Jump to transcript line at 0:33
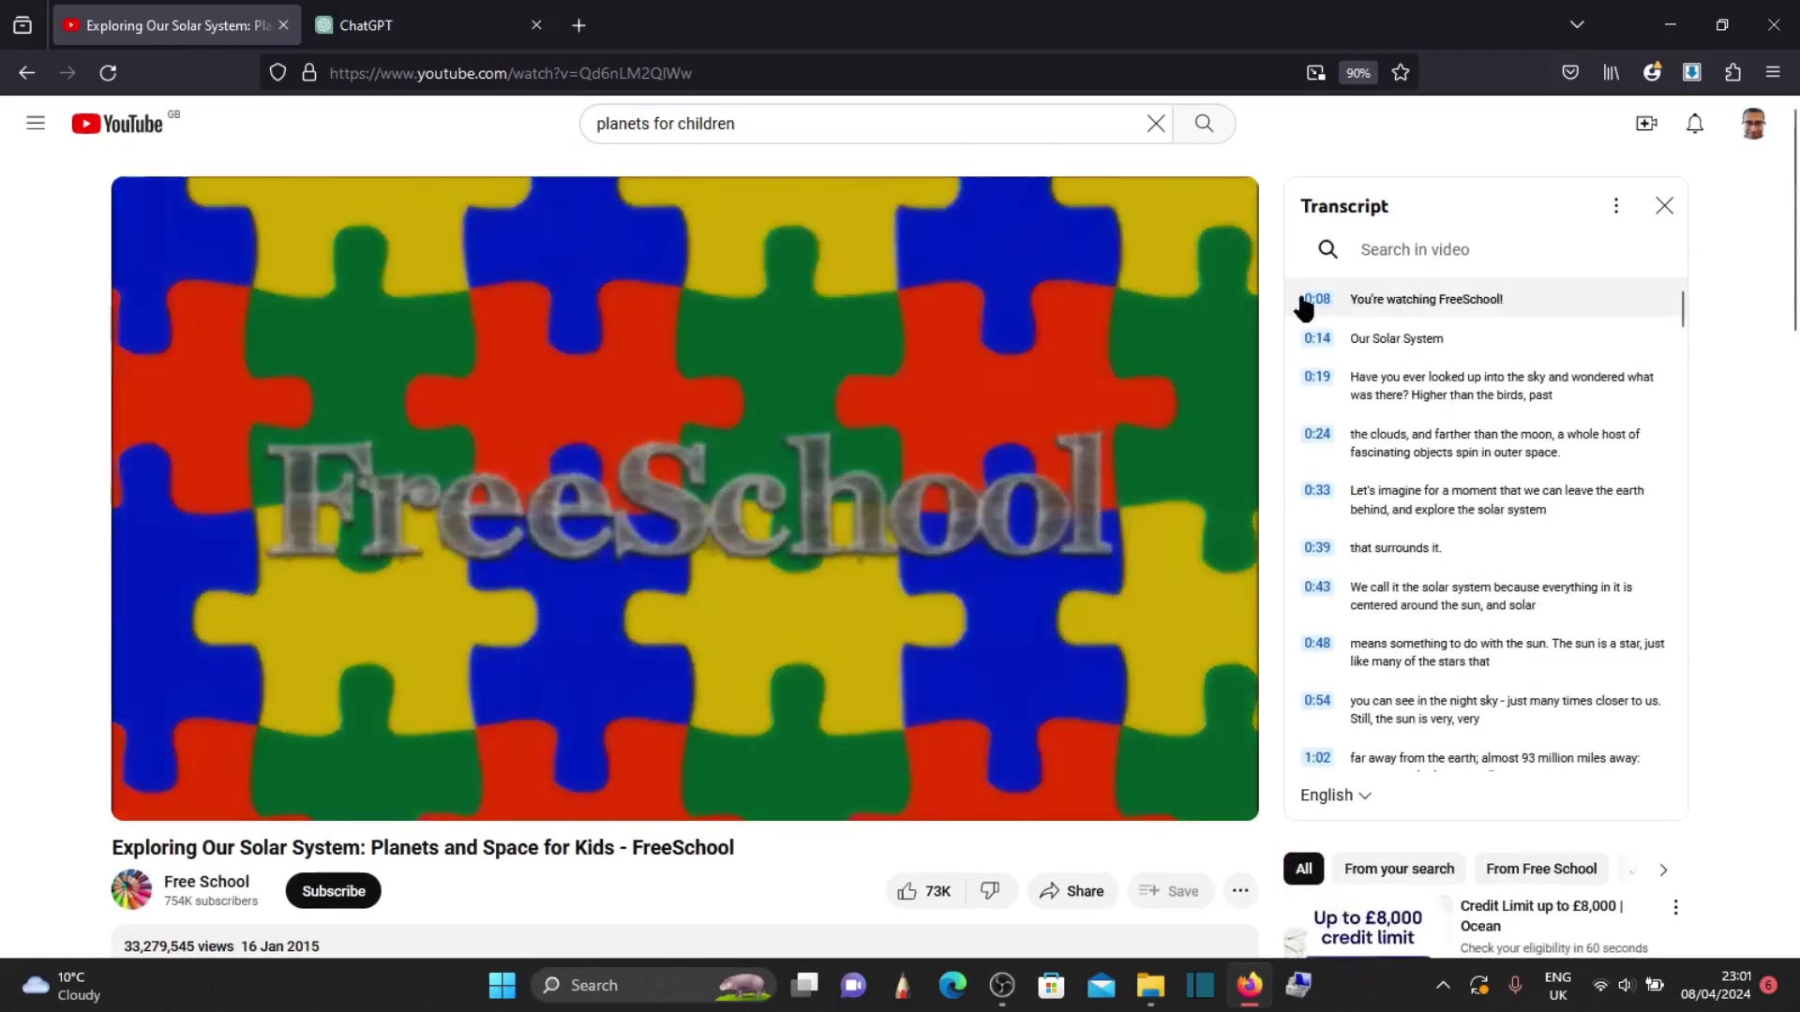 (x=1486, y=499)
